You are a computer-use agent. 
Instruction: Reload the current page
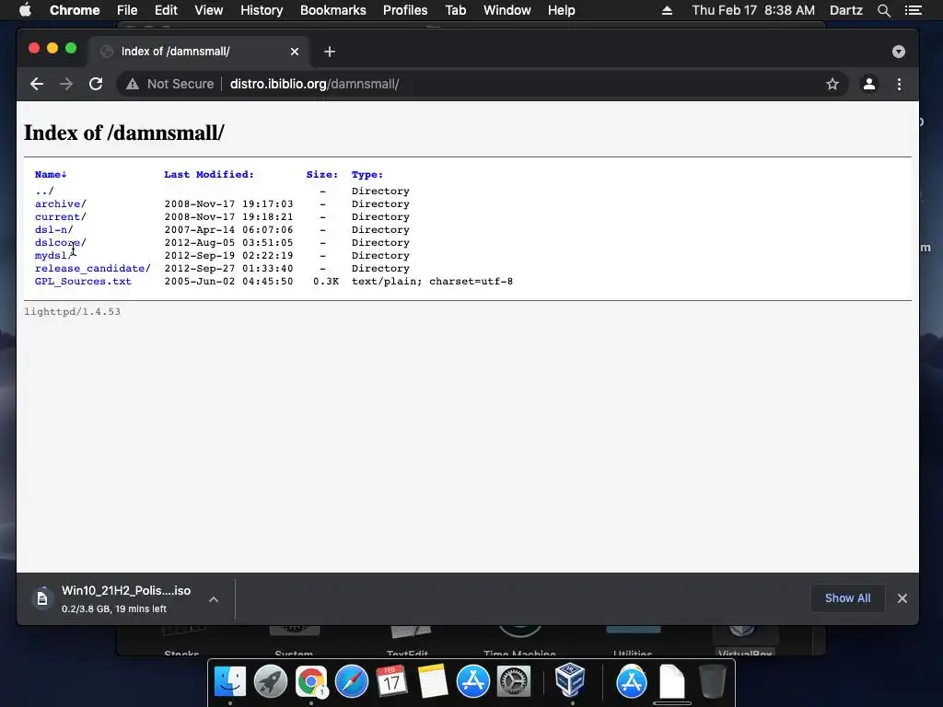tap(96, 84)
